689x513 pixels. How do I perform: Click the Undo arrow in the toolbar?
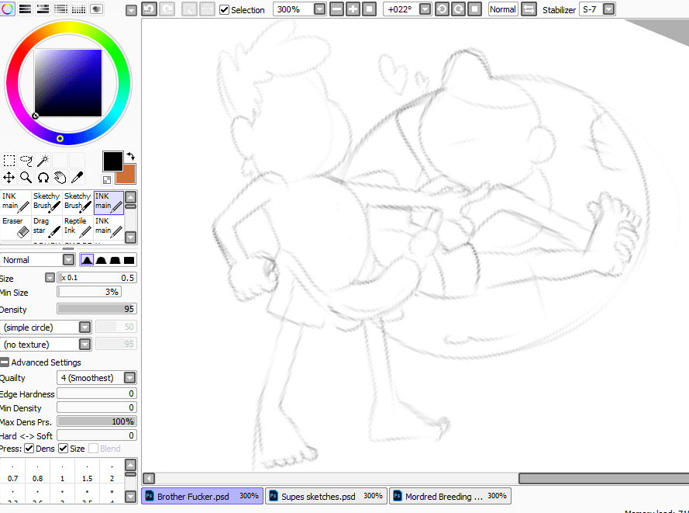[149, 9]
